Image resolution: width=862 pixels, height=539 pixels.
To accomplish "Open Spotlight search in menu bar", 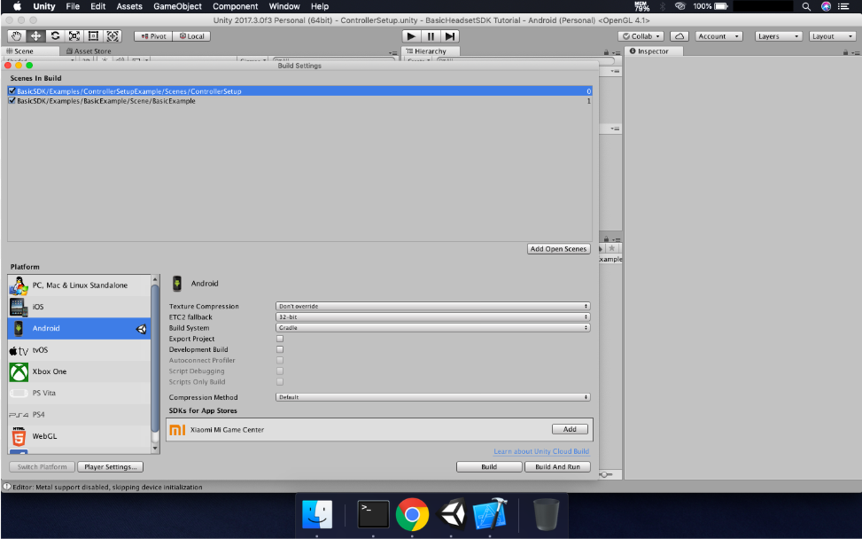I will point(806,6).
